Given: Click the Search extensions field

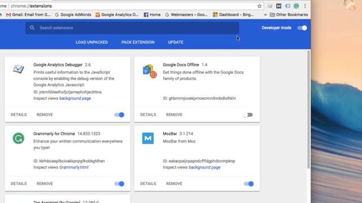Looking at the screenshot, I should tap(132, 28).
